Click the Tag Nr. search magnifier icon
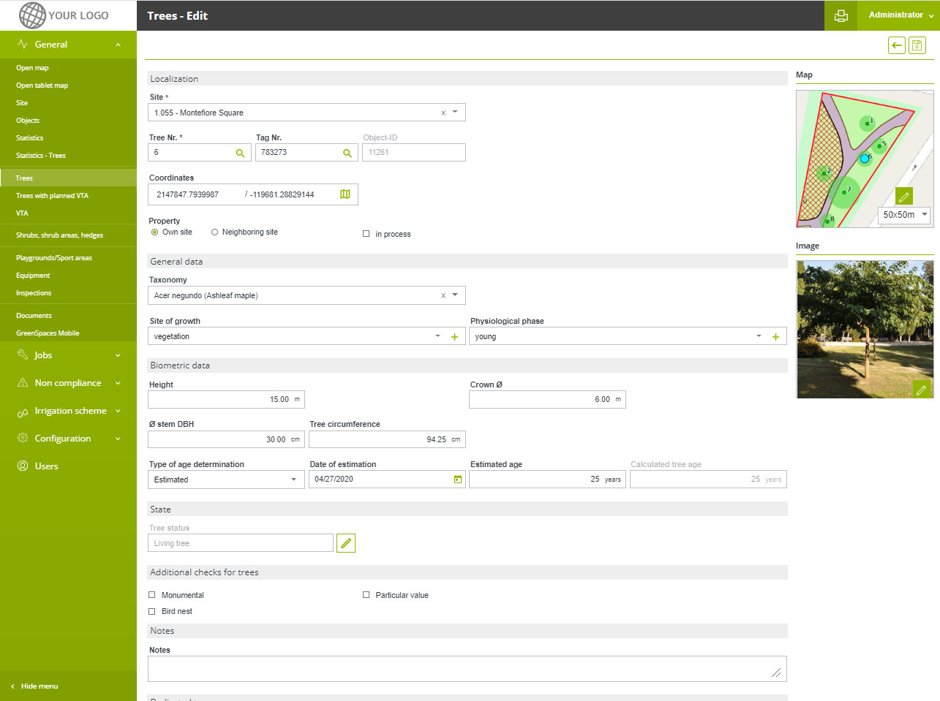Image resolution: width=940 pixels, height=701 pixels. [x=347, y=153]
